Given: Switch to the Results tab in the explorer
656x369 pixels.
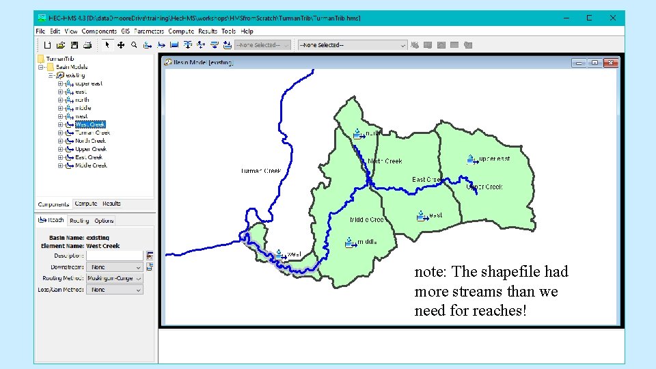Looking at the screenshot, I should [111, 204].
